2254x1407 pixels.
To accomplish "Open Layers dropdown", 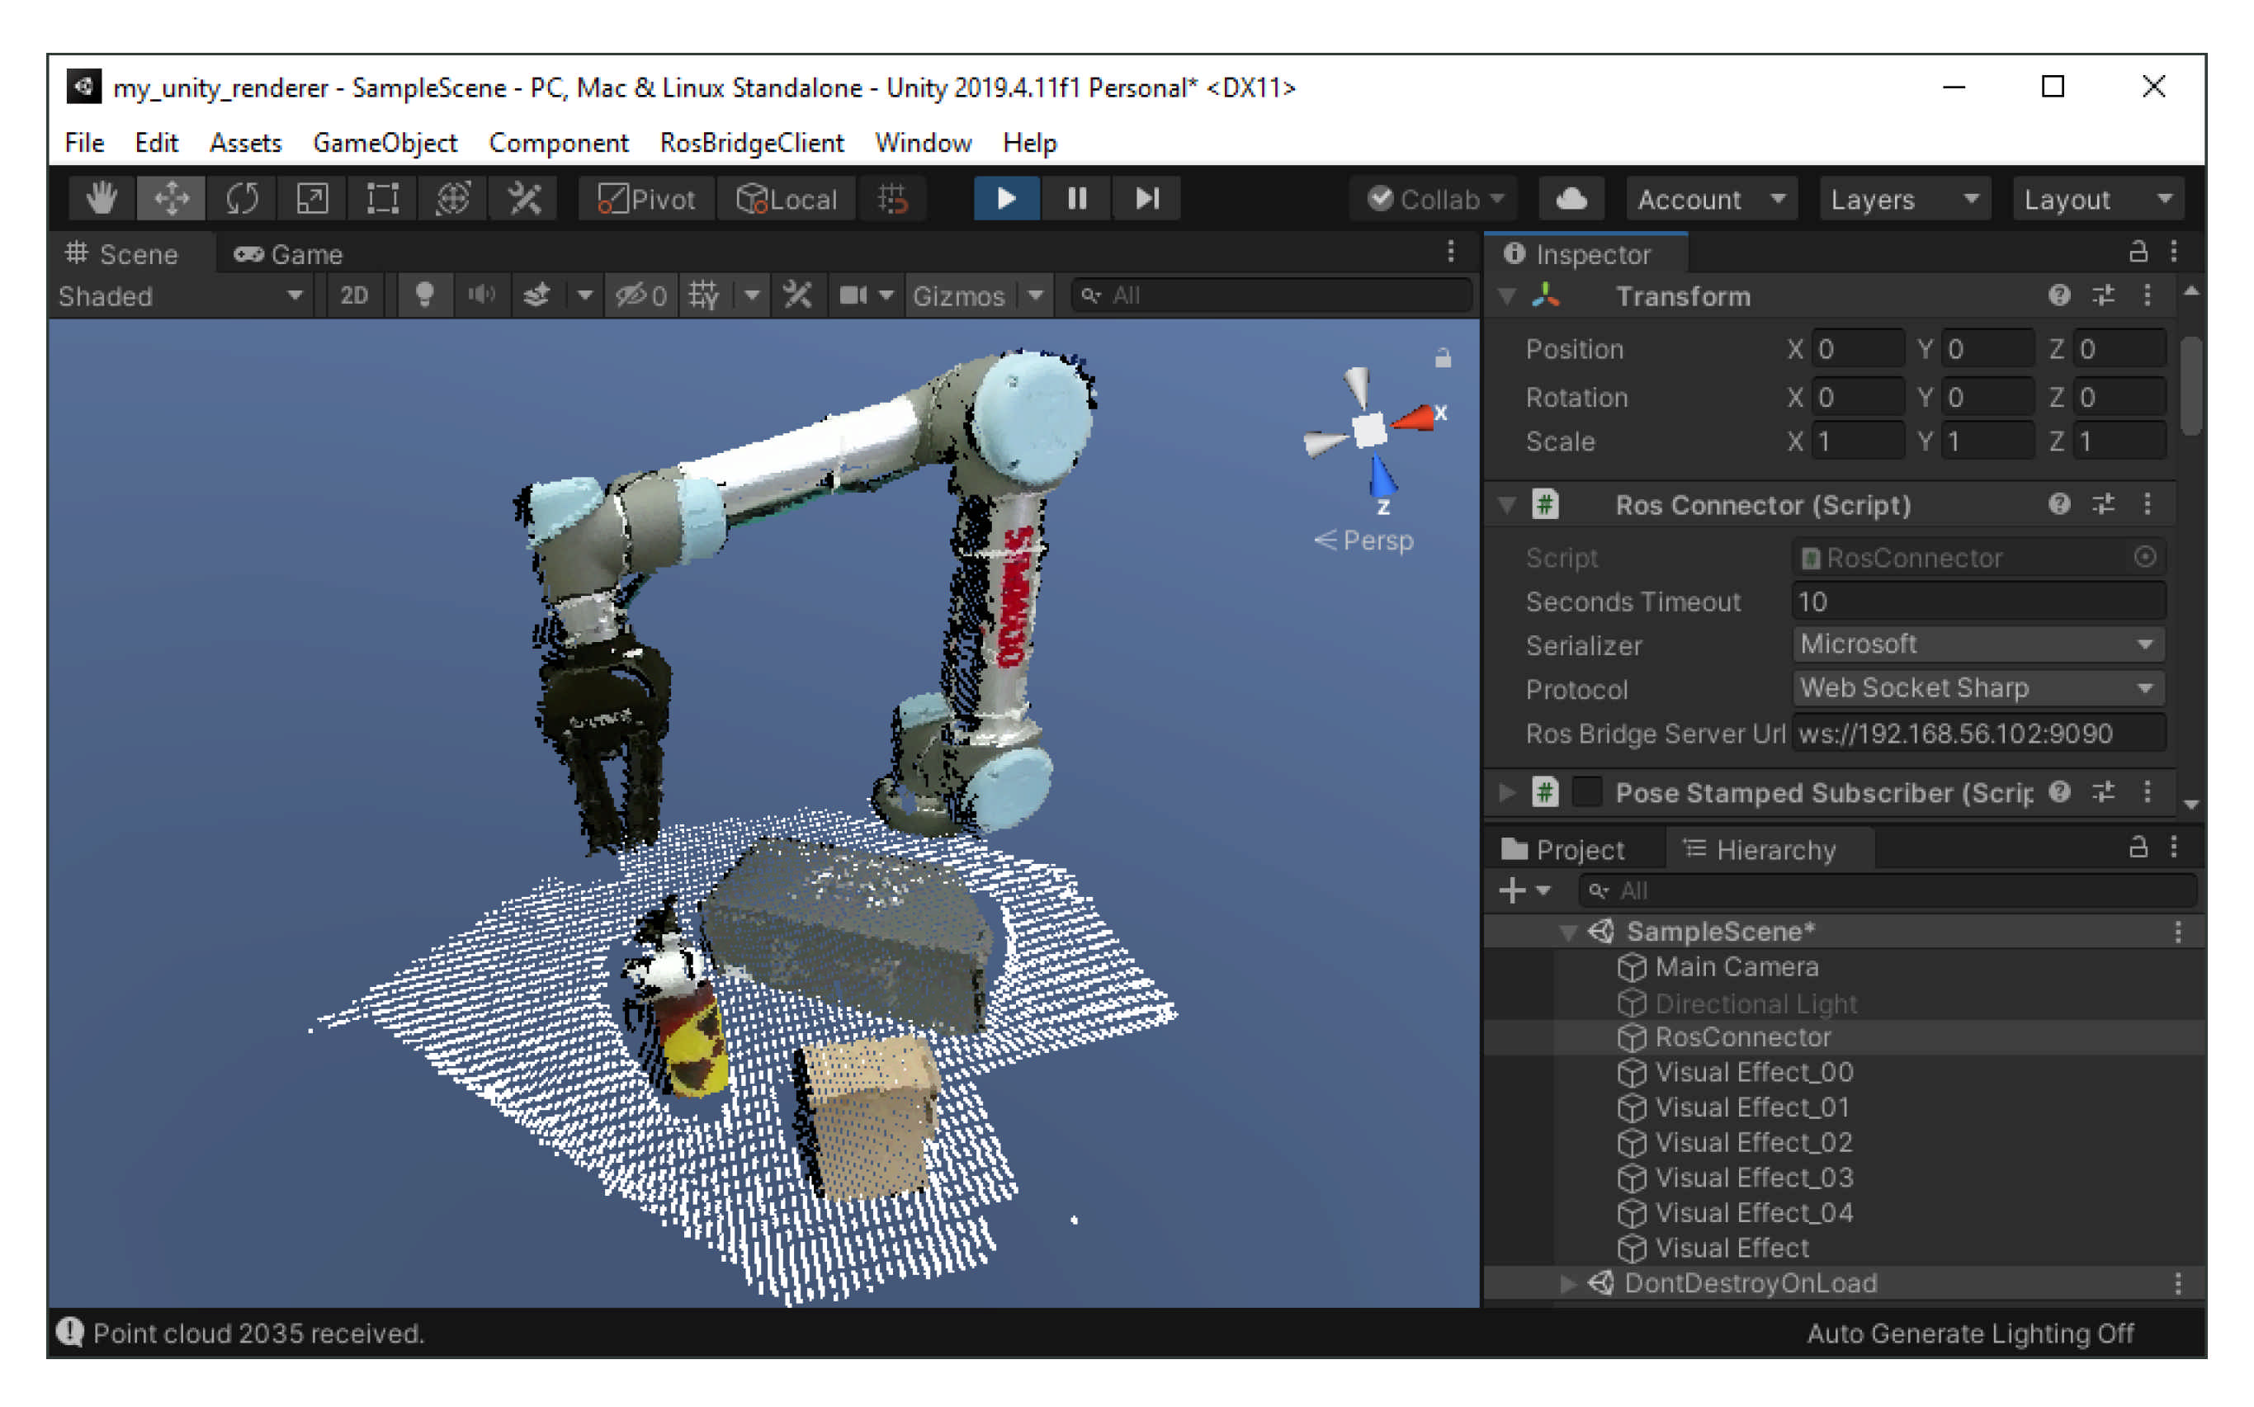I will coord(1904,199).
